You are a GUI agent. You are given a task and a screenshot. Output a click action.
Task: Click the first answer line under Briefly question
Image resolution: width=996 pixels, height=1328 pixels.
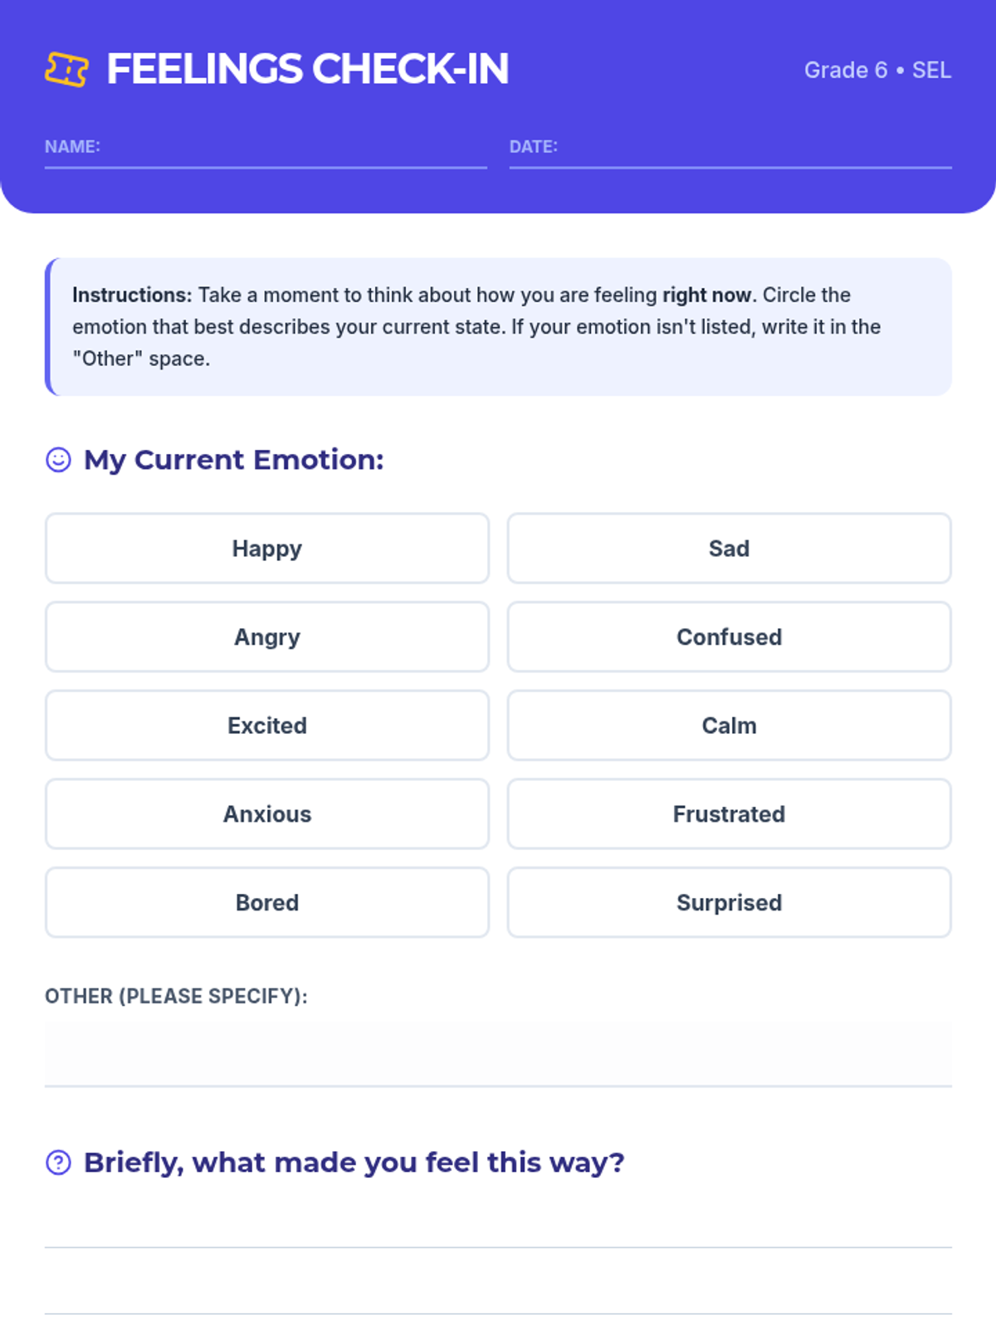click(498, 1228)
